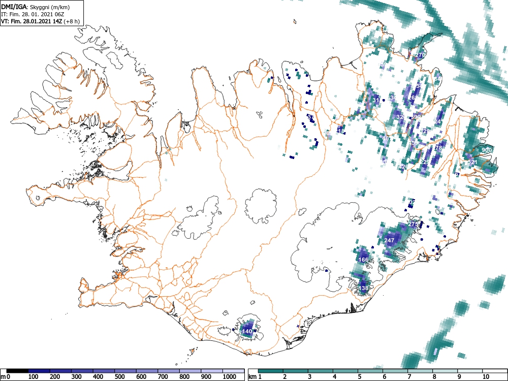Screen dimensions: 508x381
Task: Click the '426' visibility value on the map
Action: pos(403,167)
